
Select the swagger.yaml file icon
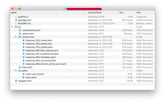click(x=16, y=81)
